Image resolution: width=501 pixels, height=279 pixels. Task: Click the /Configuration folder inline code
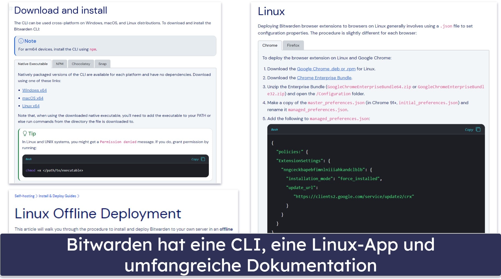point(333,94)
